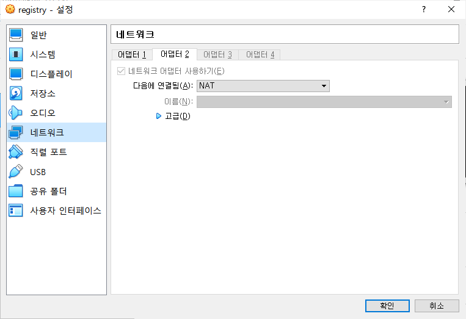The height and width of the screenshot is (319, 466).
Task: Select the USB plug icon
Action: click(x=16, y=171)
